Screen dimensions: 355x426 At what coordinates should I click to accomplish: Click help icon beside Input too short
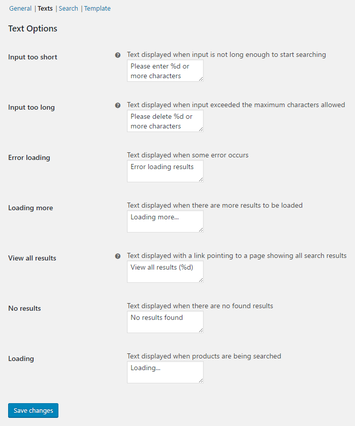pyautogui.click(x=118, y=55)
